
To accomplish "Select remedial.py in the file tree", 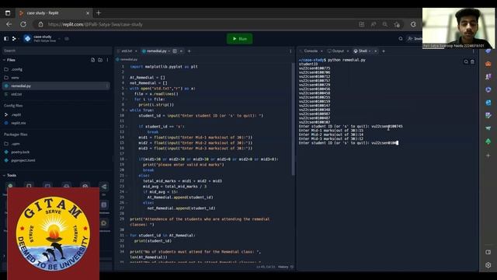I will [56, 86].
